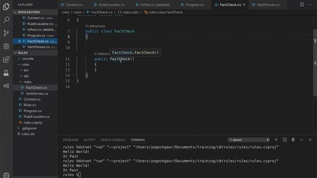Open editor More Actions menu
The image size is (317, 178).
(310, 4)
